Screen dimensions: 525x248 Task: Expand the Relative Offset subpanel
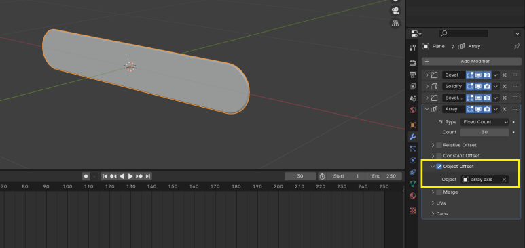[433, 145]
